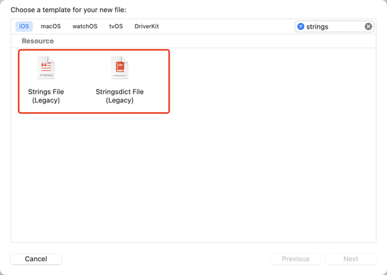Switch to the macOS platform tab

click(50, 26)
